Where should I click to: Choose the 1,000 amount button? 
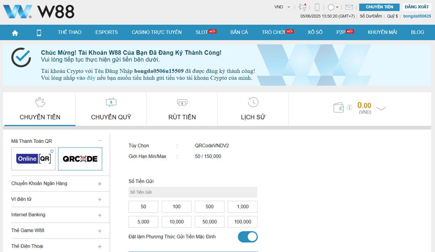[243, 207]
